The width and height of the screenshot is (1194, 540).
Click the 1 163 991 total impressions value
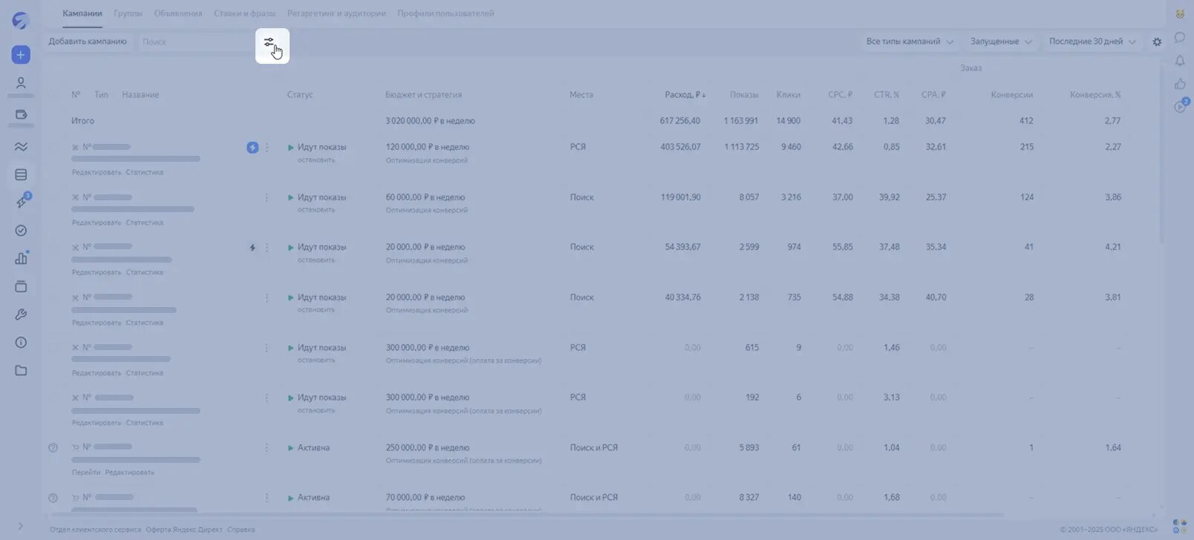click(741, 121)
